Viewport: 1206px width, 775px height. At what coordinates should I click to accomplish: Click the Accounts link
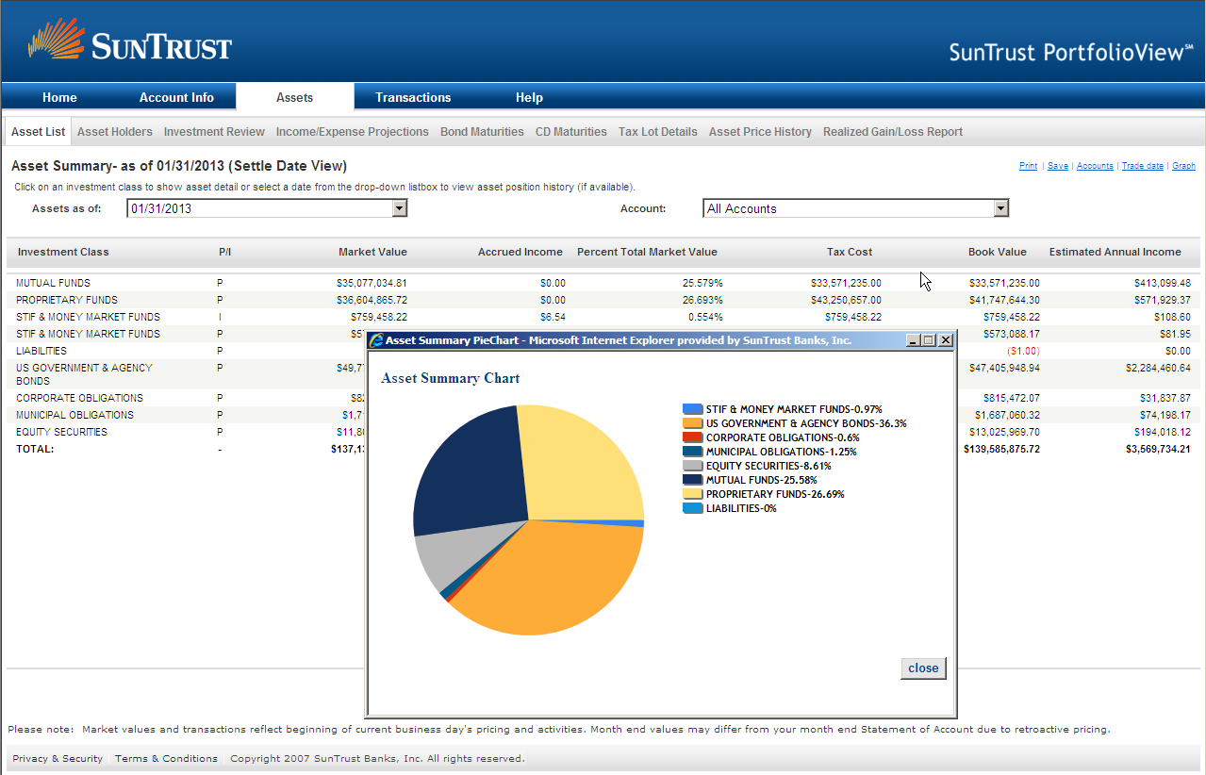(1095, 166)
